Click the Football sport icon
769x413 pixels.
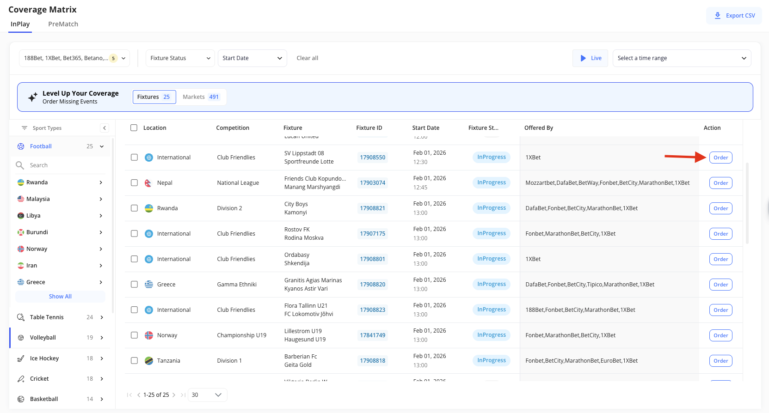[21, 146]
